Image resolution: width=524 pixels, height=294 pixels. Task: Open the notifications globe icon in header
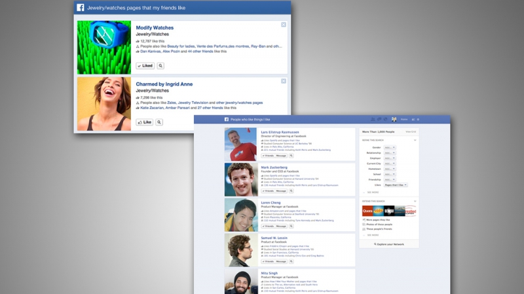[385, 120]
